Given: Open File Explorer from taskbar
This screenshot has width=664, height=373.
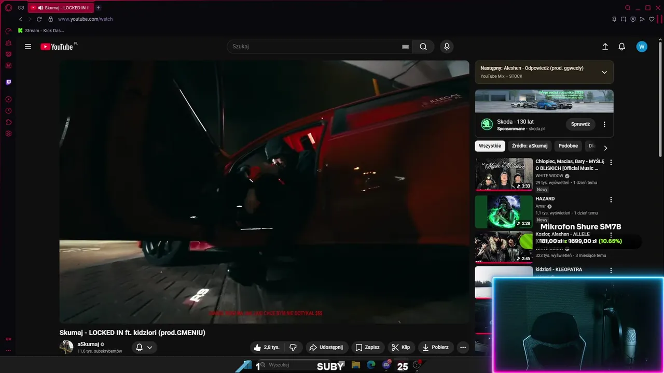Looking at the screenshot, I should [356, 365].
